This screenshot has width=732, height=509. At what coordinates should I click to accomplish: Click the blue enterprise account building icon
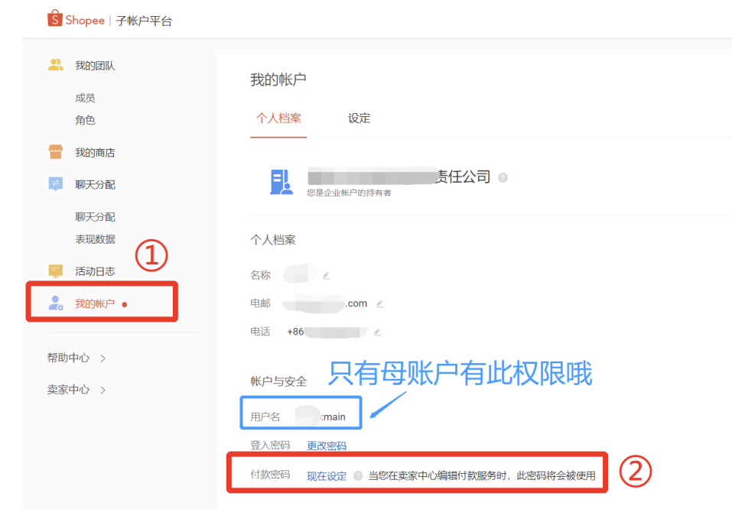(282, 181)
